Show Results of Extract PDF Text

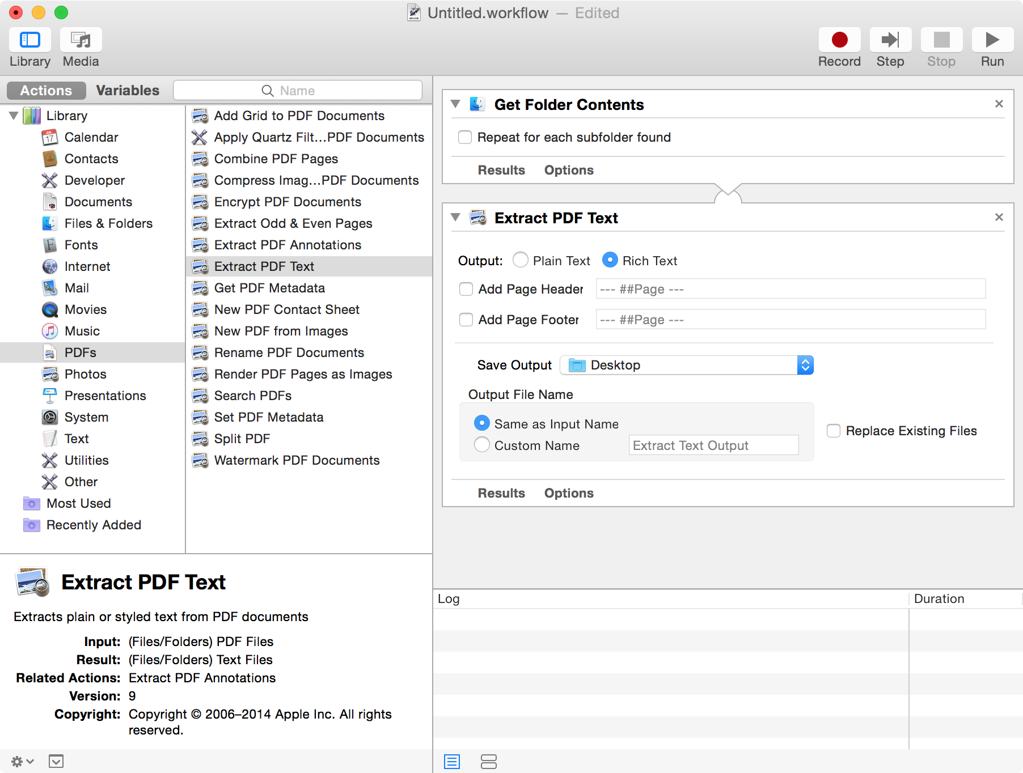(x=501, y=493)
